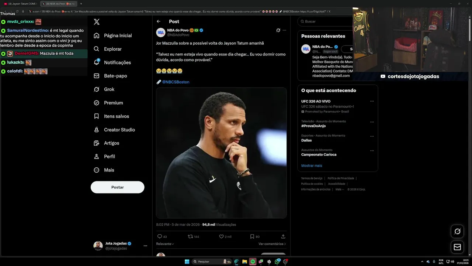Open a new browser tab
This screenshot has height=266, width=472.
81,4
